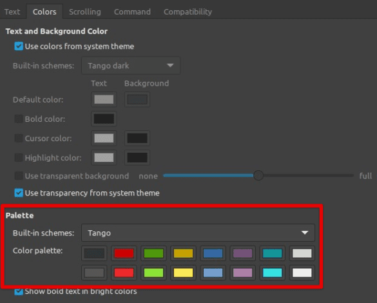Pick the dark green palette swatch
The image size is (377, 303).
tap(153, 253)
